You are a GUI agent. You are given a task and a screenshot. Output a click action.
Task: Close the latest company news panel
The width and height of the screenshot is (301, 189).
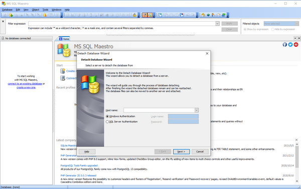tap(296, 140)
